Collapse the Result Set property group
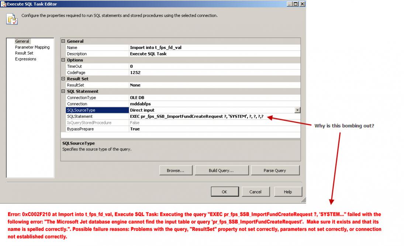404x246 pixels. click(x=63, y=79)
